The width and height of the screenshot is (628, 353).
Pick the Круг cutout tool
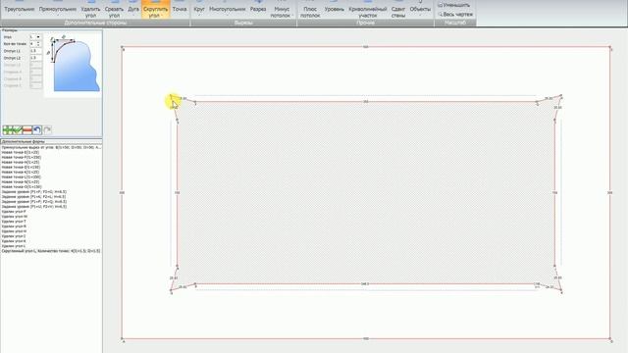[199, 9]
